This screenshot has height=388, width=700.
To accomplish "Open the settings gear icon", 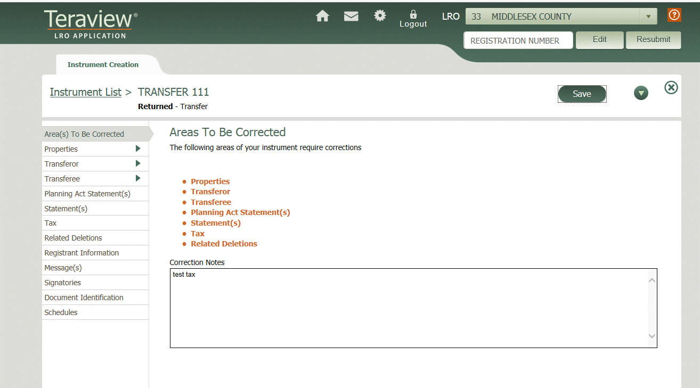I will click(x=380, y=15).
